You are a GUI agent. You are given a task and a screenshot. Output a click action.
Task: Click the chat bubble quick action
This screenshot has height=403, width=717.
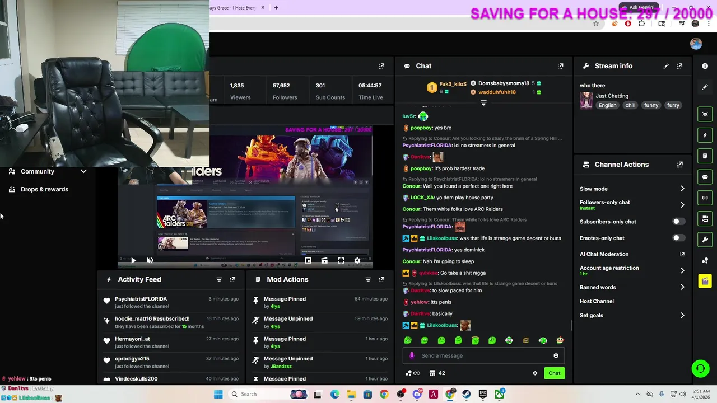pos(705,177)
